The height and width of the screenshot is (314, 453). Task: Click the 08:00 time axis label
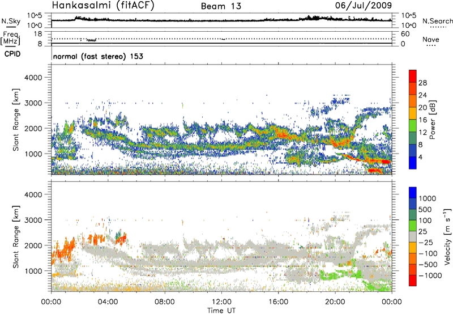pos(165,302)
